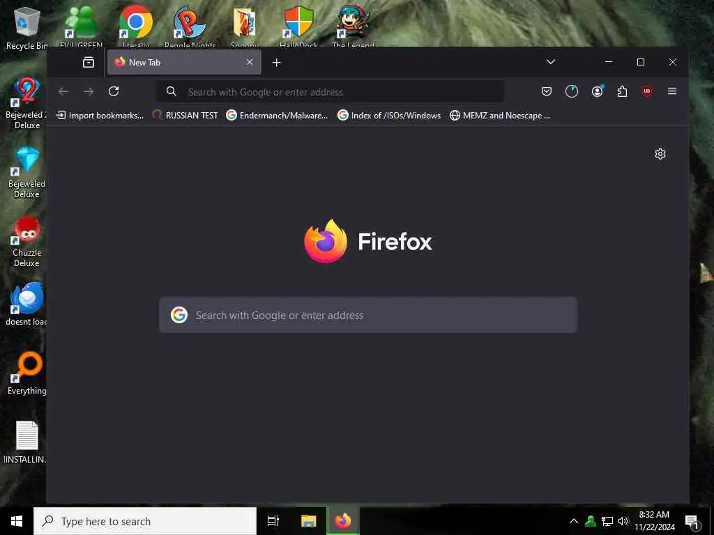Open the notification center icon
This screenshot has height=535, width=714.
692,521
